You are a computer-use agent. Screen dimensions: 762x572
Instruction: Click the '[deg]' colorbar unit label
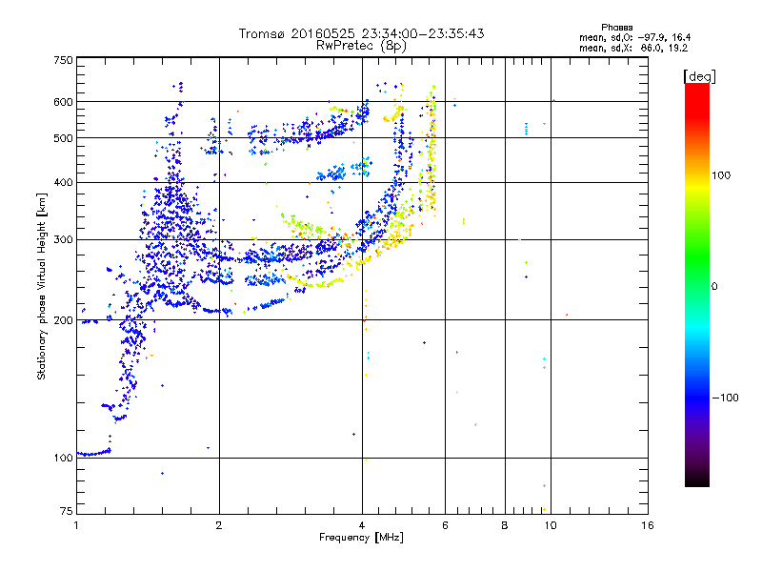(699, 76)
